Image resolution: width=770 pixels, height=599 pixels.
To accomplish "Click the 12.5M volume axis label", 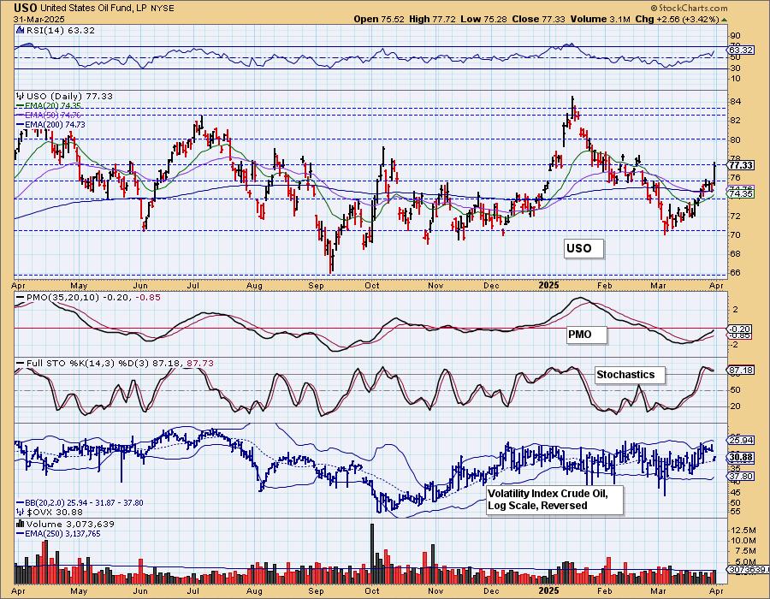I will (743, 531).
